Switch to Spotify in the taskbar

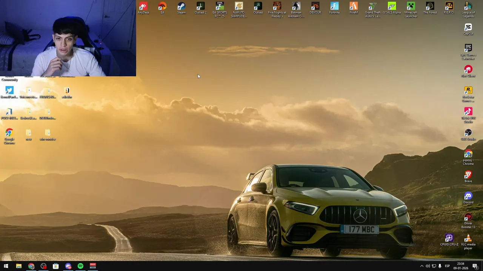tap(80, 266)
